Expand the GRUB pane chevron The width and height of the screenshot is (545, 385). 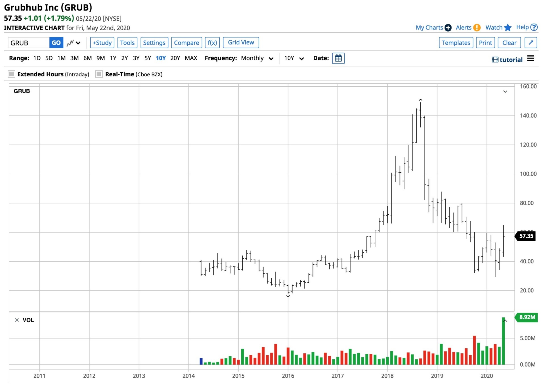point(505,92)
